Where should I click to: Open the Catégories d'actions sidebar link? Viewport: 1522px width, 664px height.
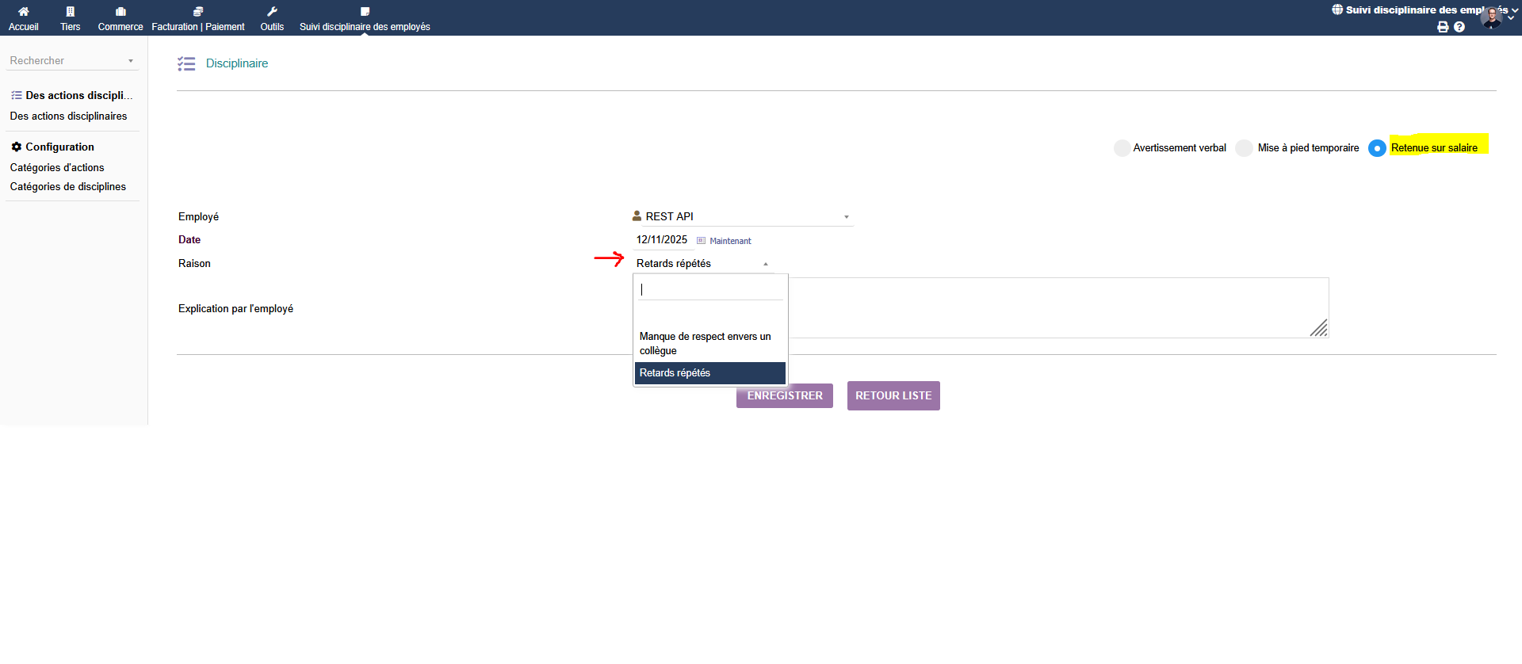pyautogui.click(x=57, y=168)
